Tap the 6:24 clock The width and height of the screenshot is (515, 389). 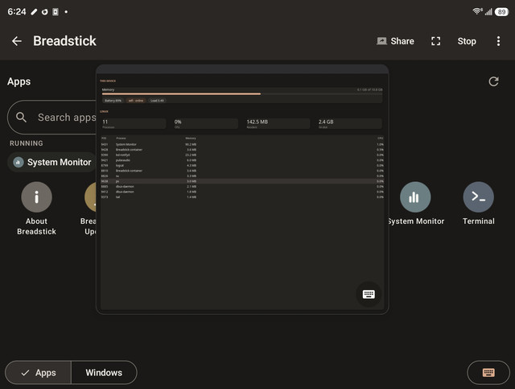click(17, 12)
